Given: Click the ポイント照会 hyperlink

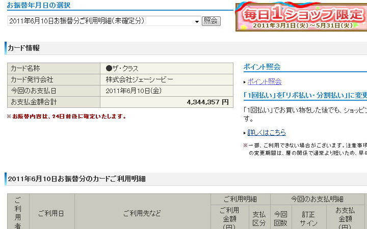Looking at the screenshot, I should click(x=265, y=81).
